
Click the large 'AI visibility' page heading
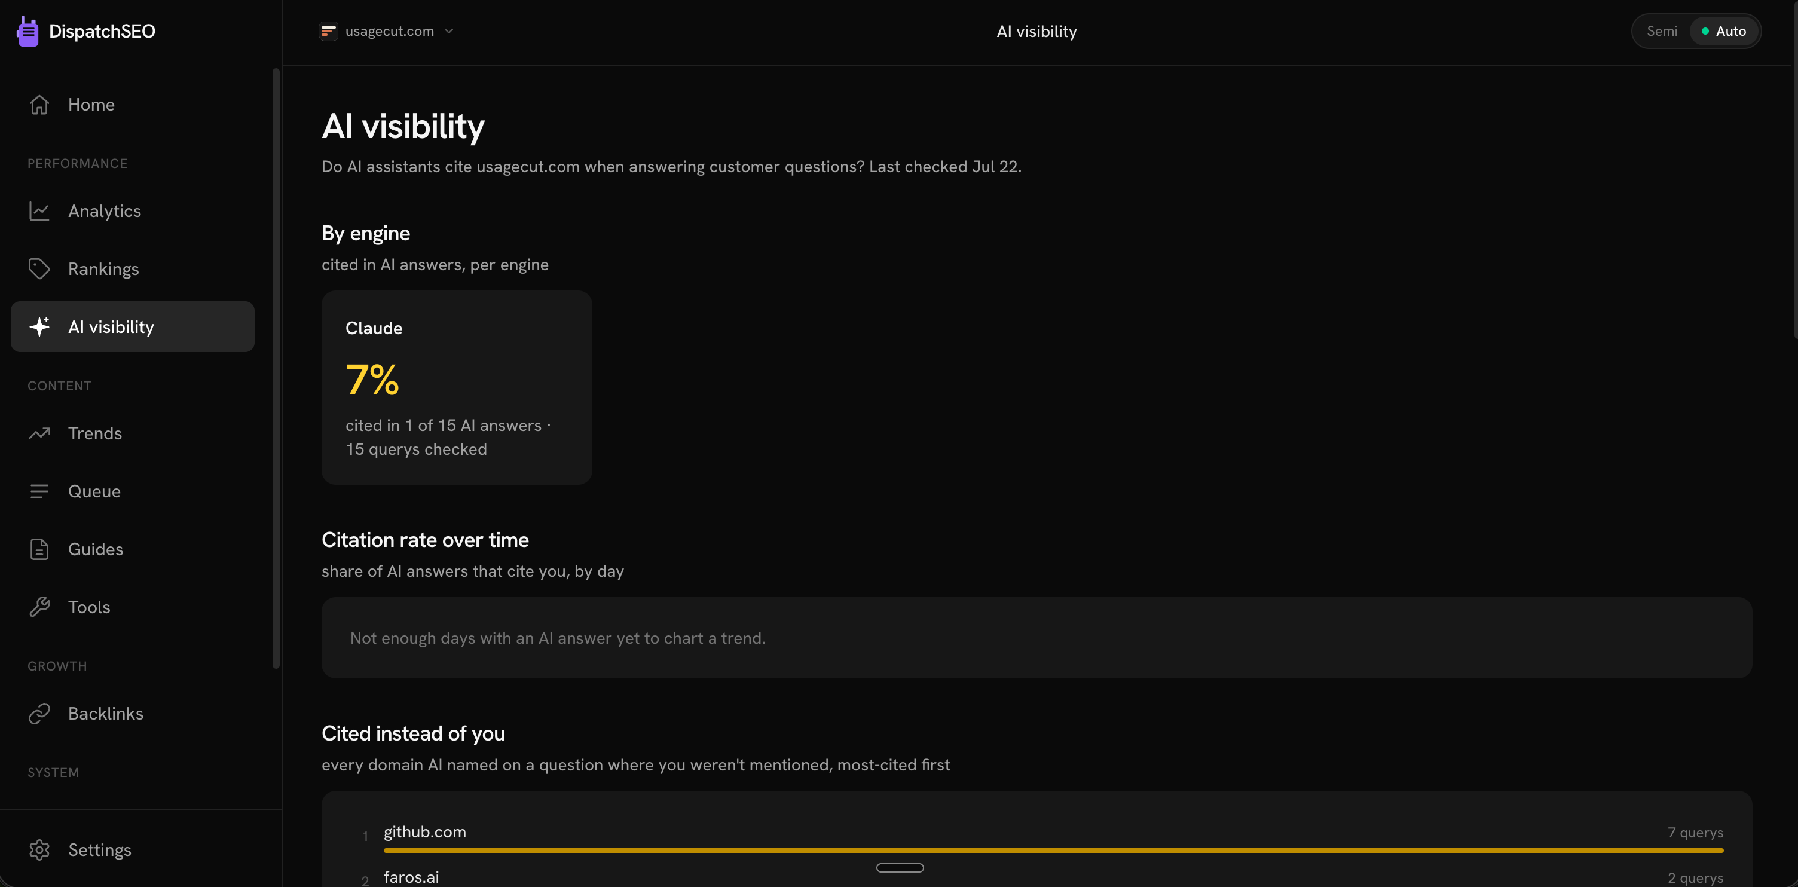(403, 126)
